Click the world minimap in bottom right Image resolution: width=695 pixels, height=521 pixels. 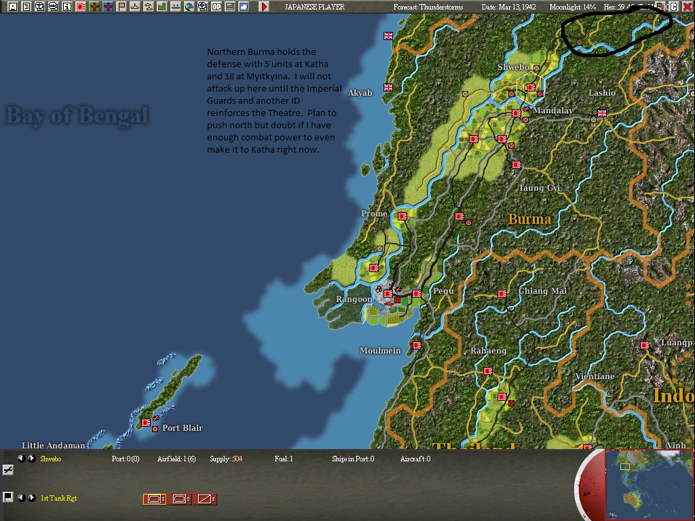[x=649, y=484]
